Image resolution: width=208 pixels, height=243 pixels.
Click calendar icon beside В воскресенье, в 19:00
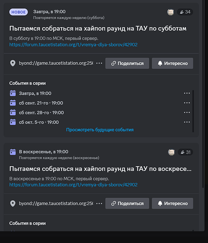pyautogui.click(x=13, y=152)
